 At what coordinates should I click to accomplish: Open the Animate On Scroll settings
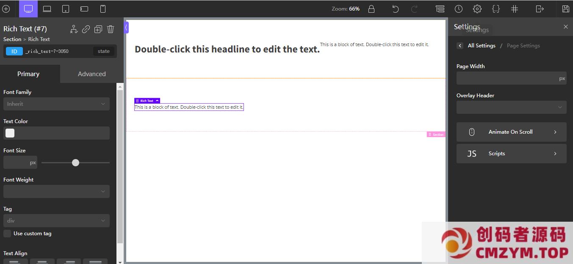click(511, 132)
